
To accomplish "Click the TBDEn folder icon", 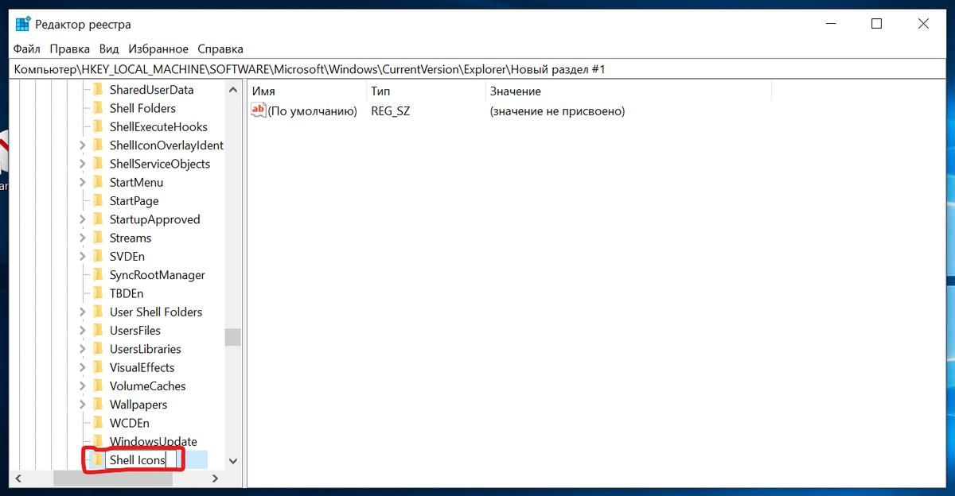I will click(x=98, y=293).
